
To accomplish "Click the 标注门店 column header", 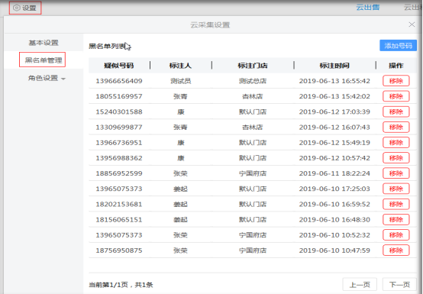I will 253,66.
